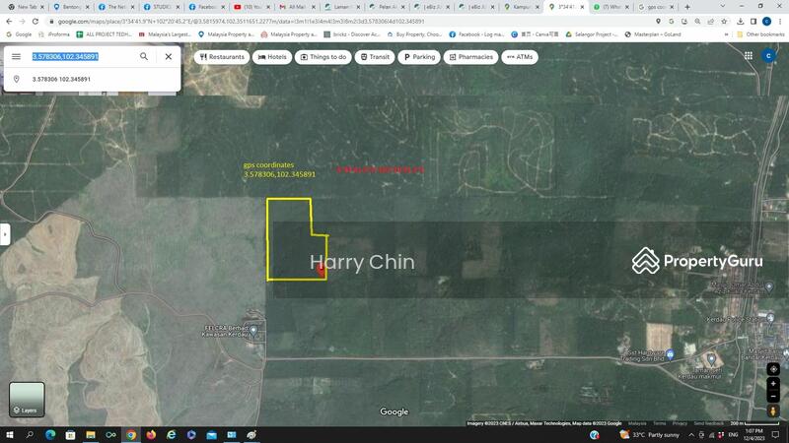Screen dimensions: 789x443
Task: Expand the Other bookmarks folder
Action: [760, 33]
